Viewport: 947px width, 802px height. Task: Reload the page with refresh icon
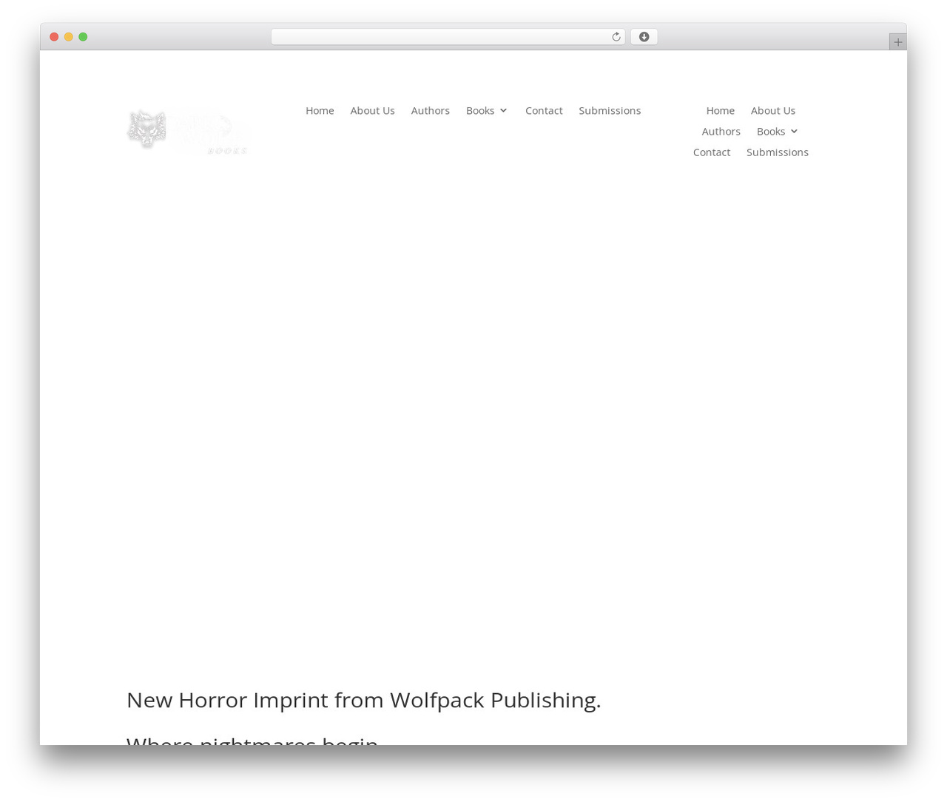click(616, 37)
